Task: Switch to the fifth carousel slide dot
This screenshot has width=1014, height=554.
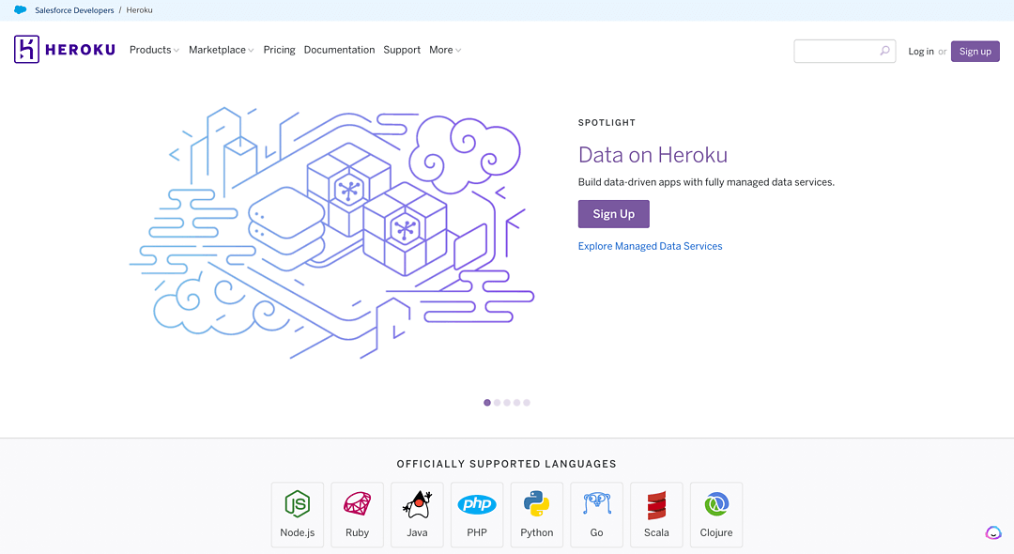Action: (527, 403)
